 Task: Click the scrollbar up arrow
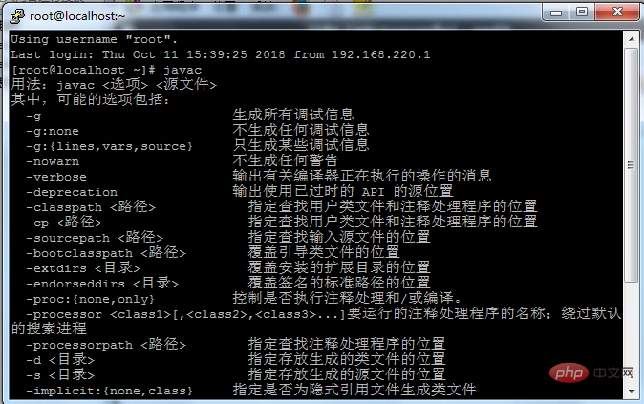pos(632,39)
